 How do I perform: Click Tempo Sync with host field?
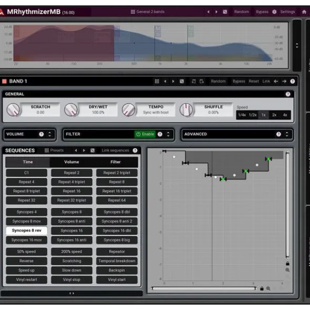(x=156, y=110)
